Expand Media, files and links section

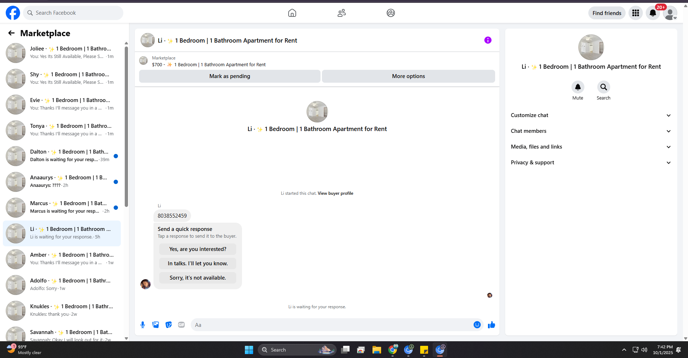[x=591, y=147]
